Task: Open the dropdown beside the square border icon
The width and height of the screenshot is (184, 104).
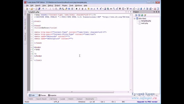Action: (125, 9)
